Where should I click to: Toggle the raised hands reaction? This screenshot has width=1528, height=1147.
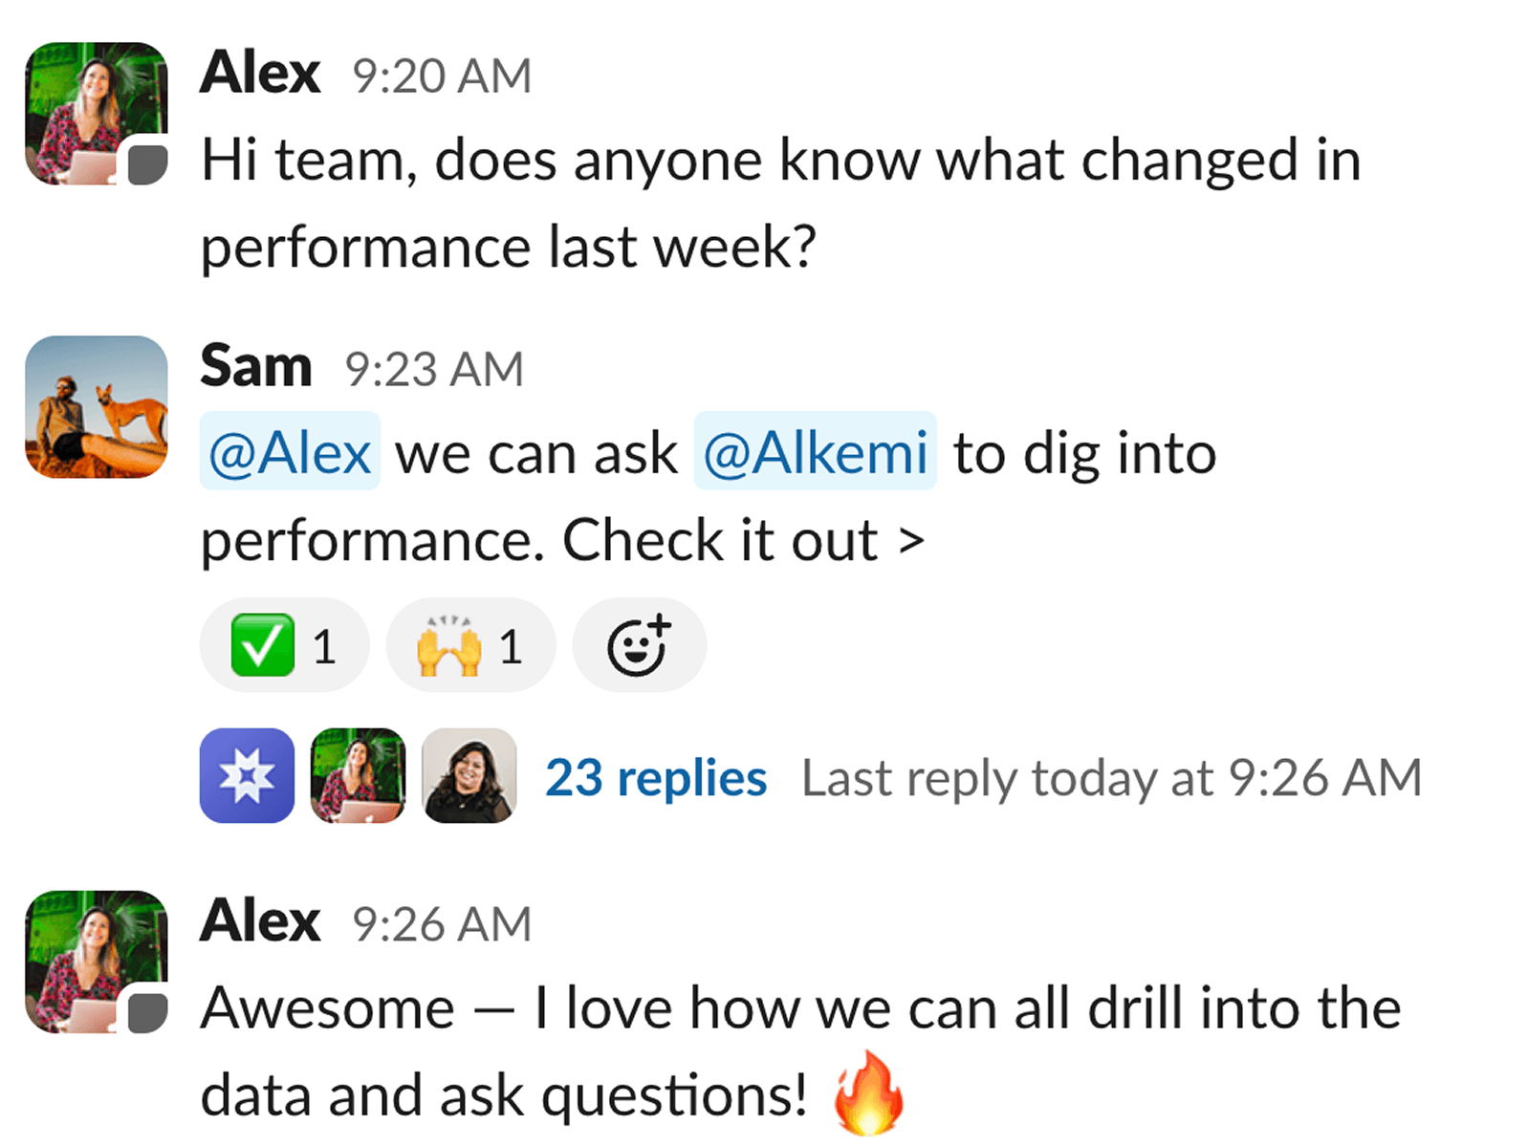tap(469, 645)
